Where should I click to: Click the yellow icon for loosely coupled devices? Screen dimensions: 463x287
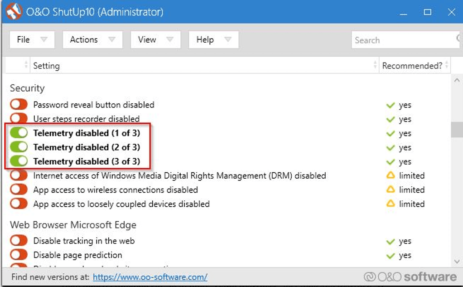tap(390, 204)
